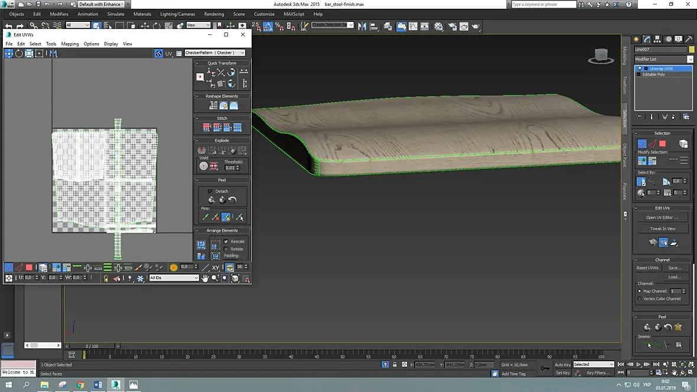This screenshot has width=697, height=392.
Task: Open the All IDs dropdown
Action: (174, 278)
